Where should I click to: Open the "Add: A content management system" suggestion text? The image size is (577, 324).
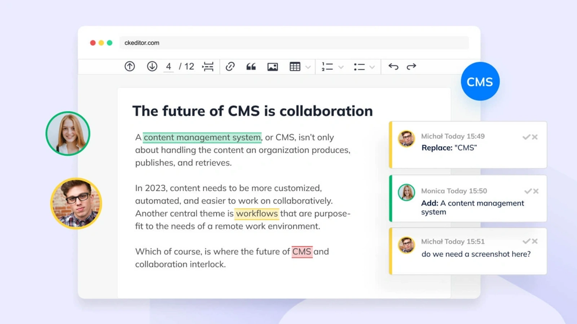(x=472, y=208)
